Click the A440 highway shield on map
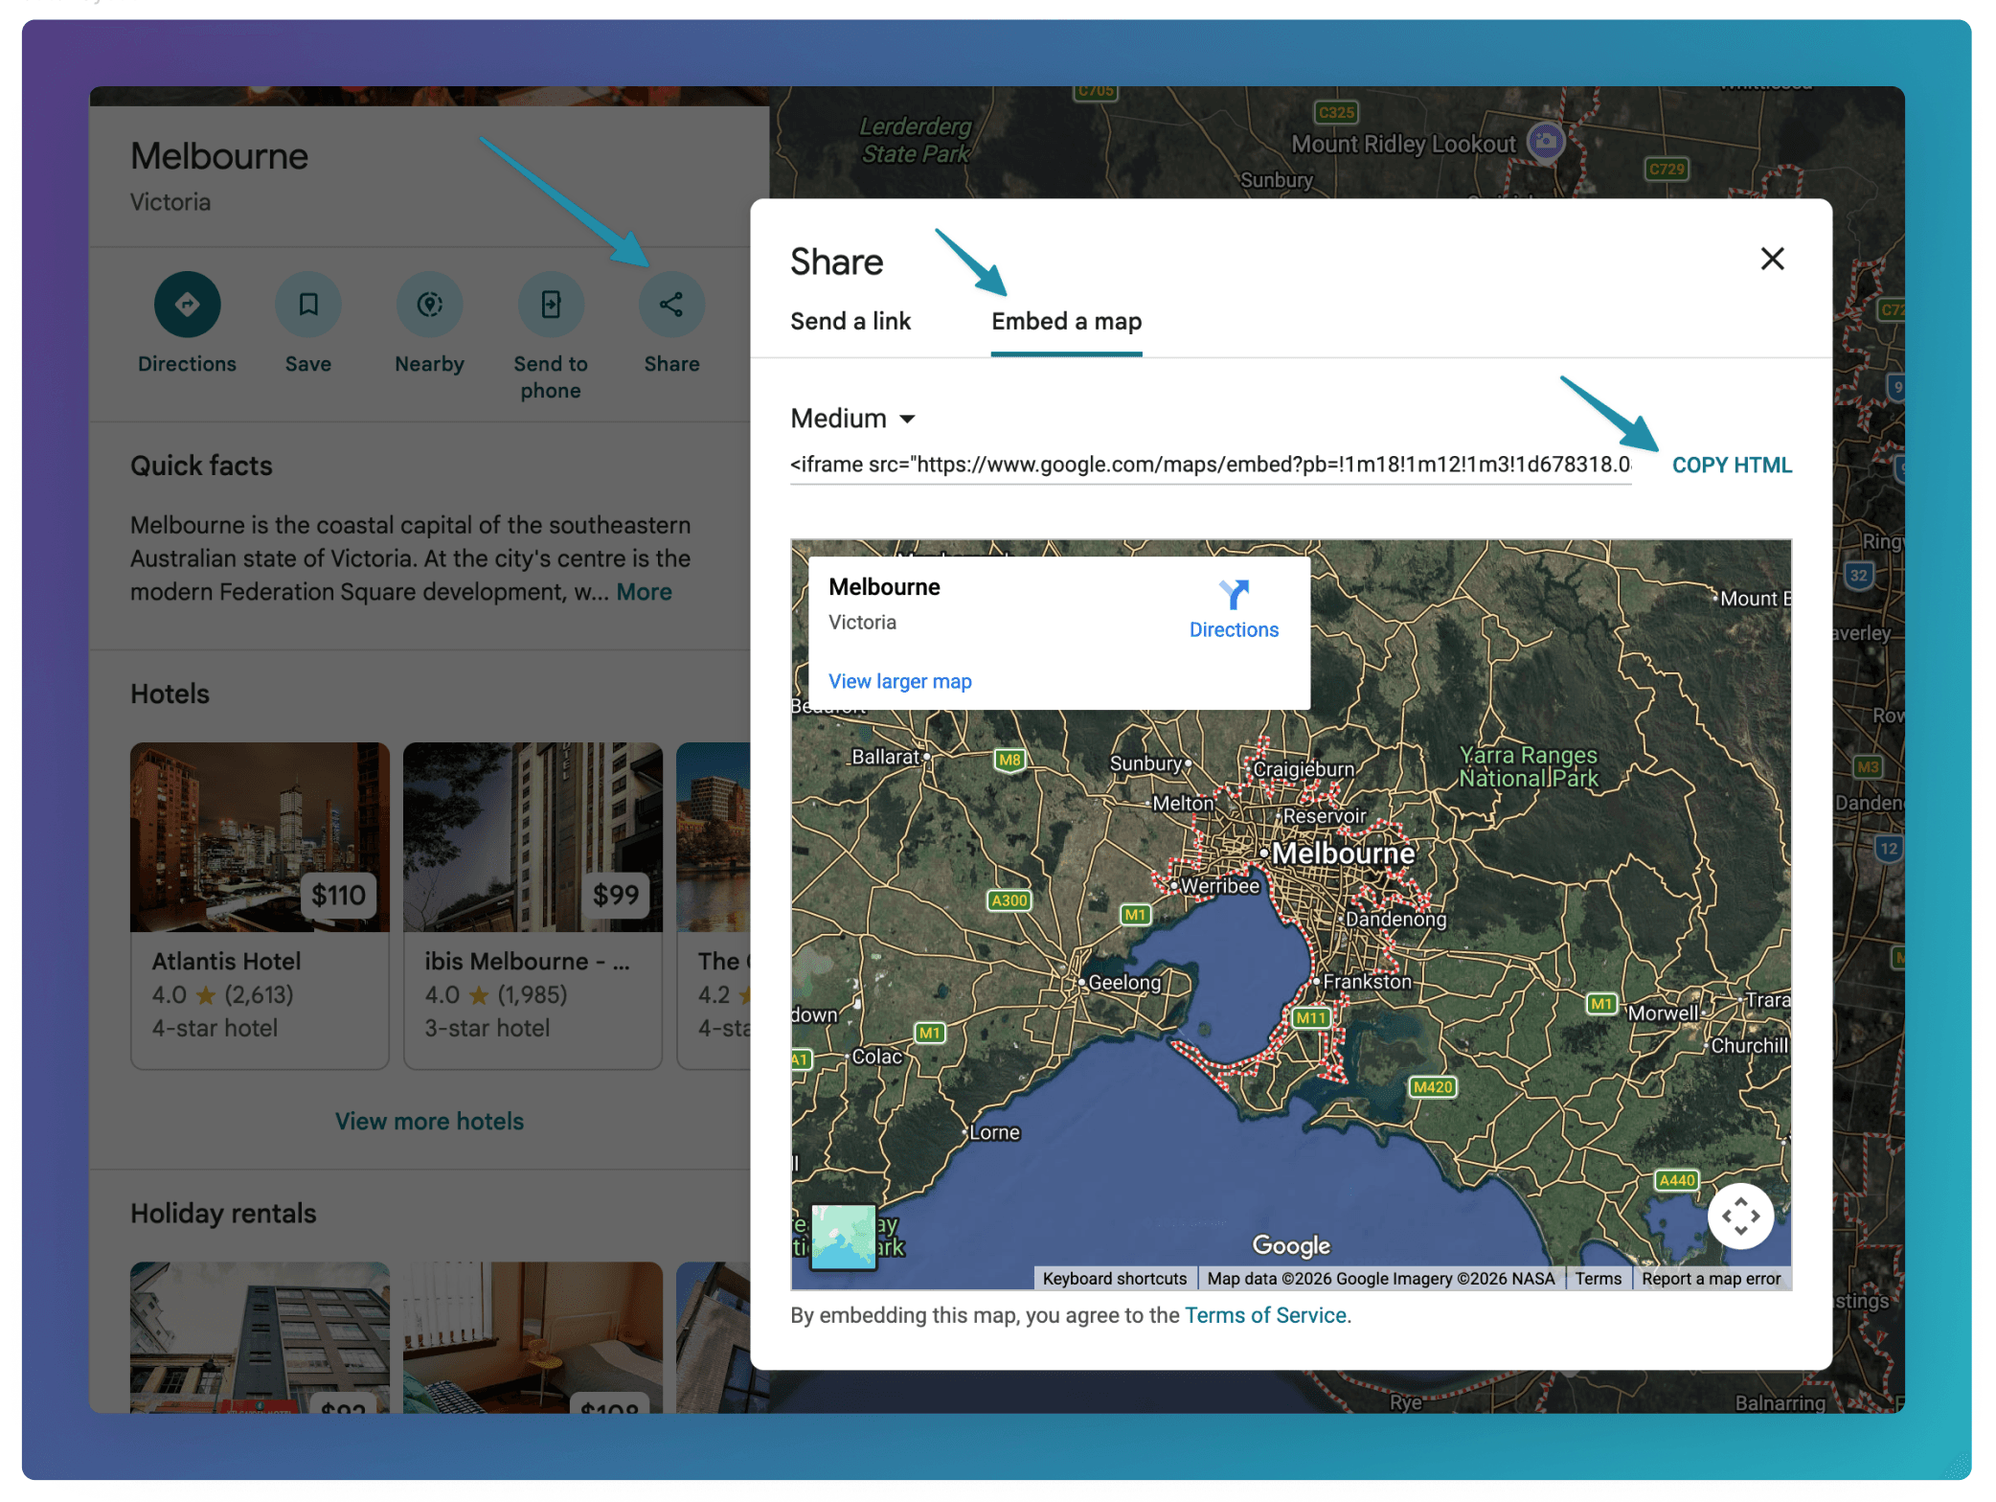 [x=1677, y=1180]
